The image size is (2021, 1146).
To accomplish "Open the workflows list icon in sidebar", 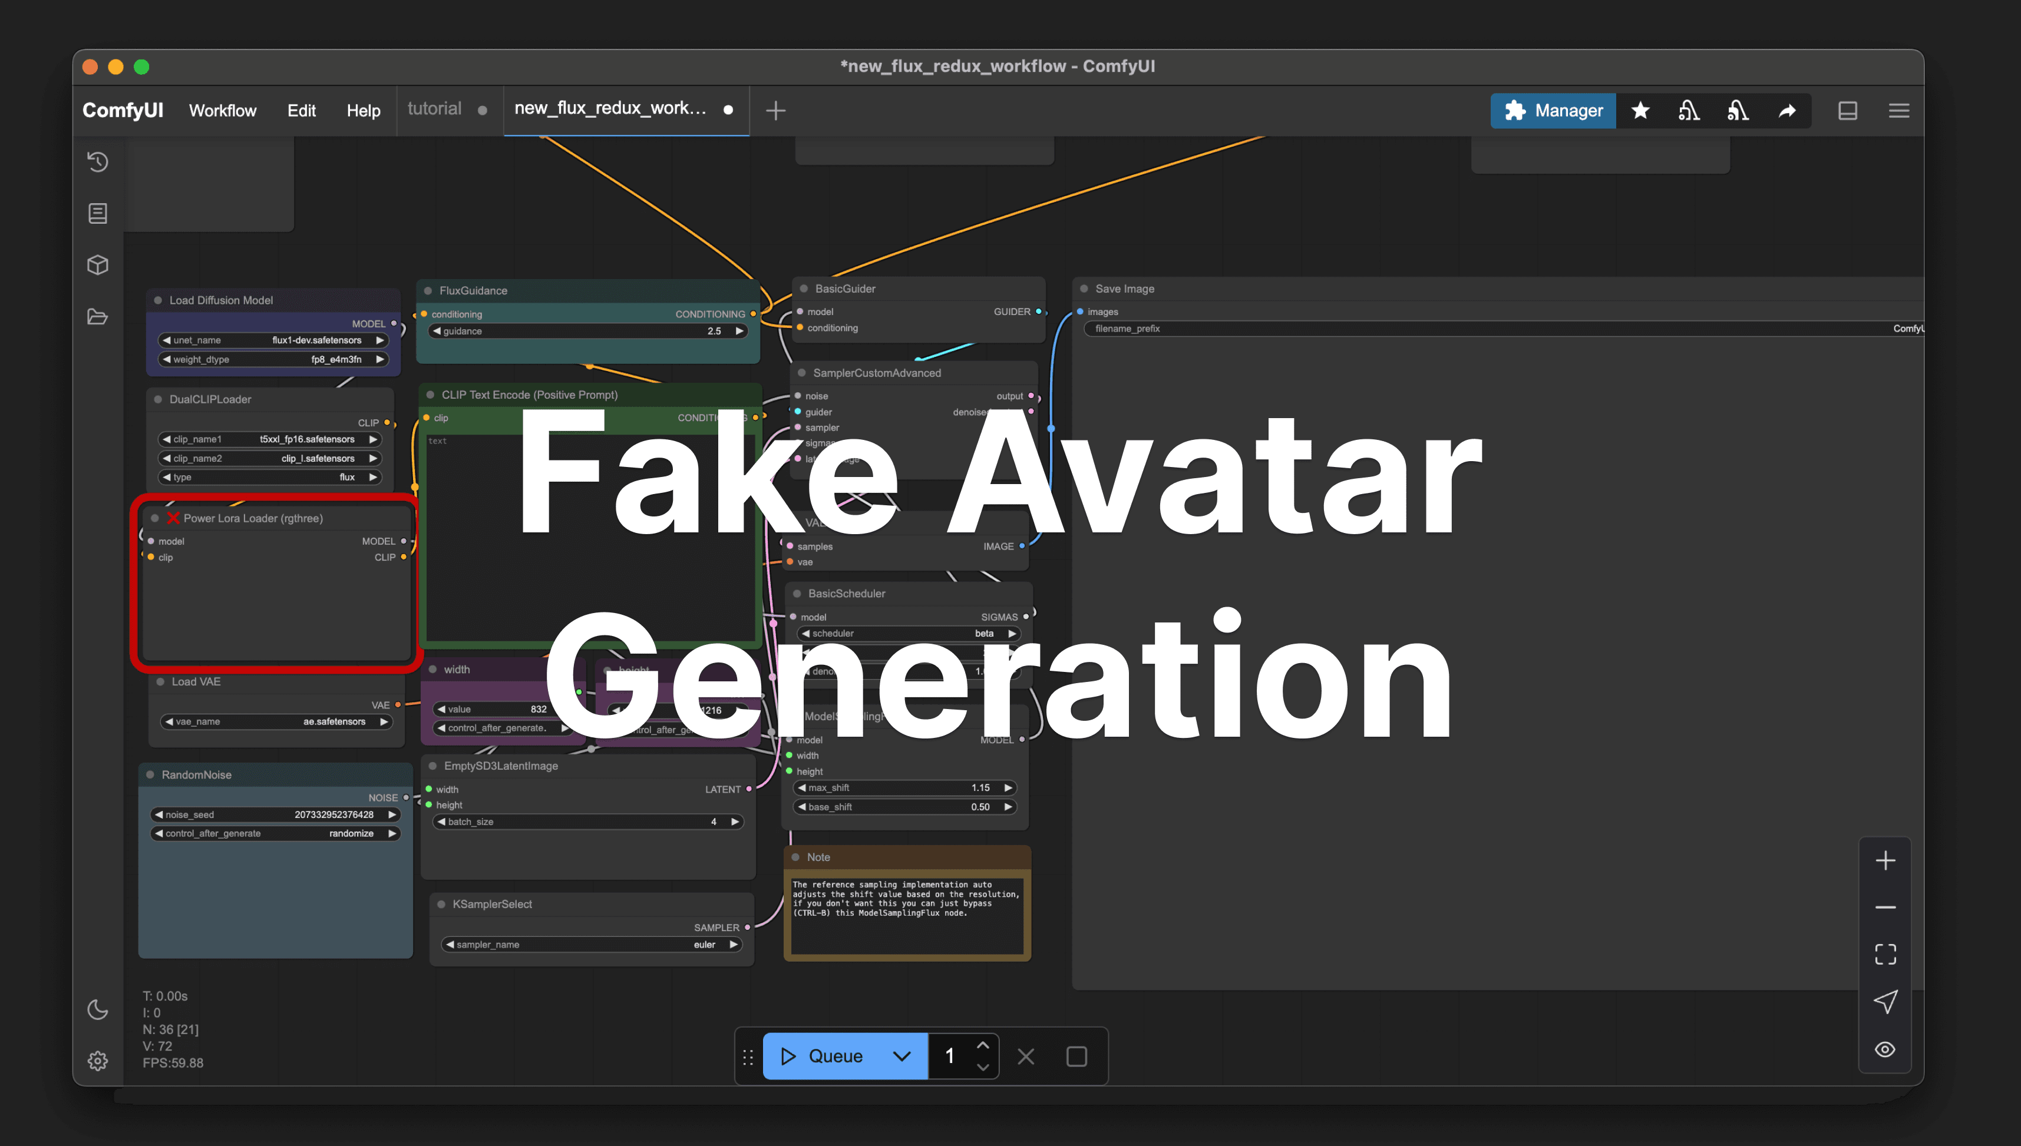I will [97, 213].
